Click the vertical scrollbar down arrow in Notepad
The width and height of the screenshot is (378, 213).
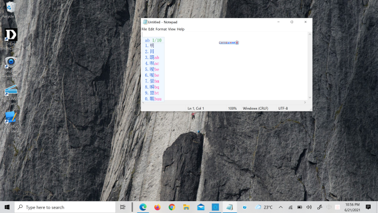[x=310, y=98]
